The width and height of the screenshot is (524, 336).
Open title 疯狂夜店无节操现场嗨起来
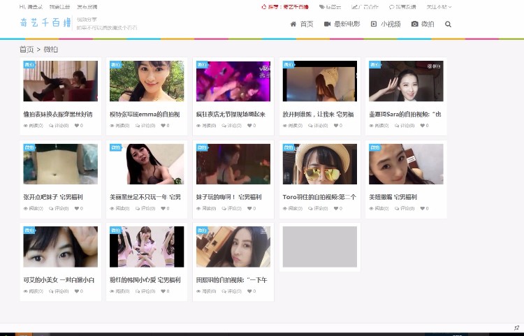(x=231, y=115)
